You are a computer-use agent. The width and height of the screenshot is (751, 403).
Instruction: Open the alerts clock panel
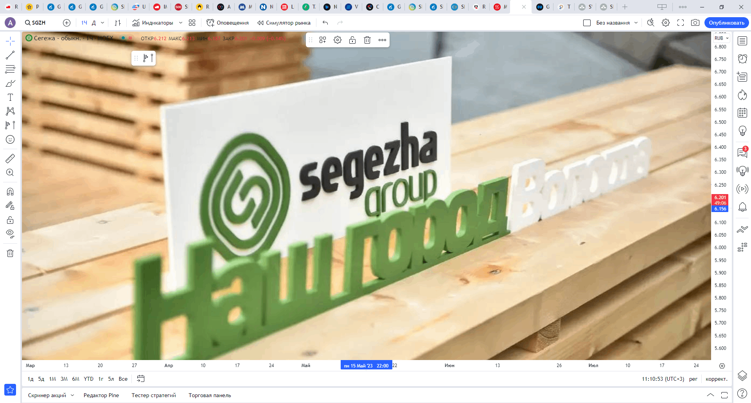742,59
